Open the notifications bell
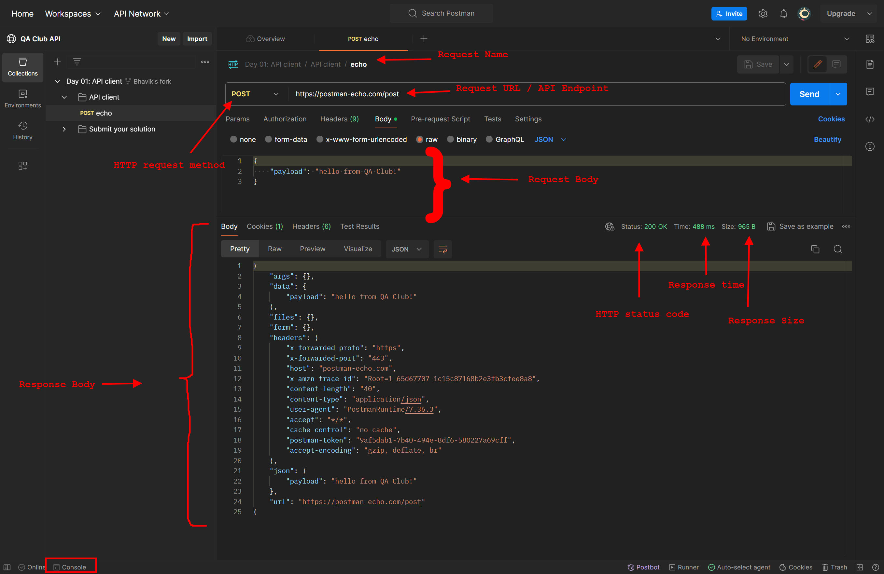 (x=783, y=14)
